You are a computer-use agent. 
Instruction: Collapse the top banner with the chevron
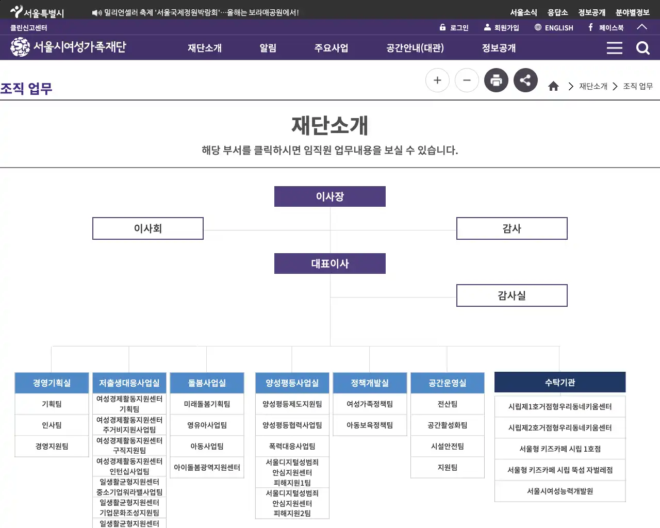point(642,27)
